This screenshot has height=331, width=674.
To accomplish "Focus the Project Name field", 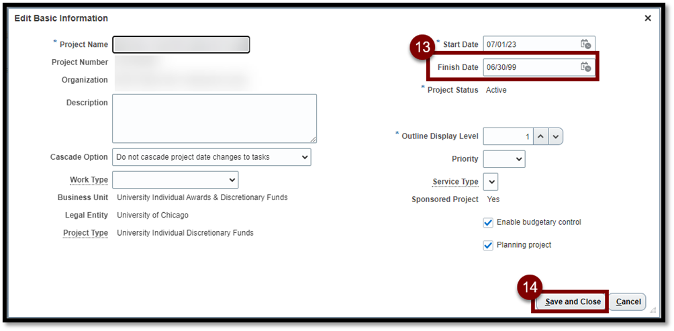I will point(181,44).
